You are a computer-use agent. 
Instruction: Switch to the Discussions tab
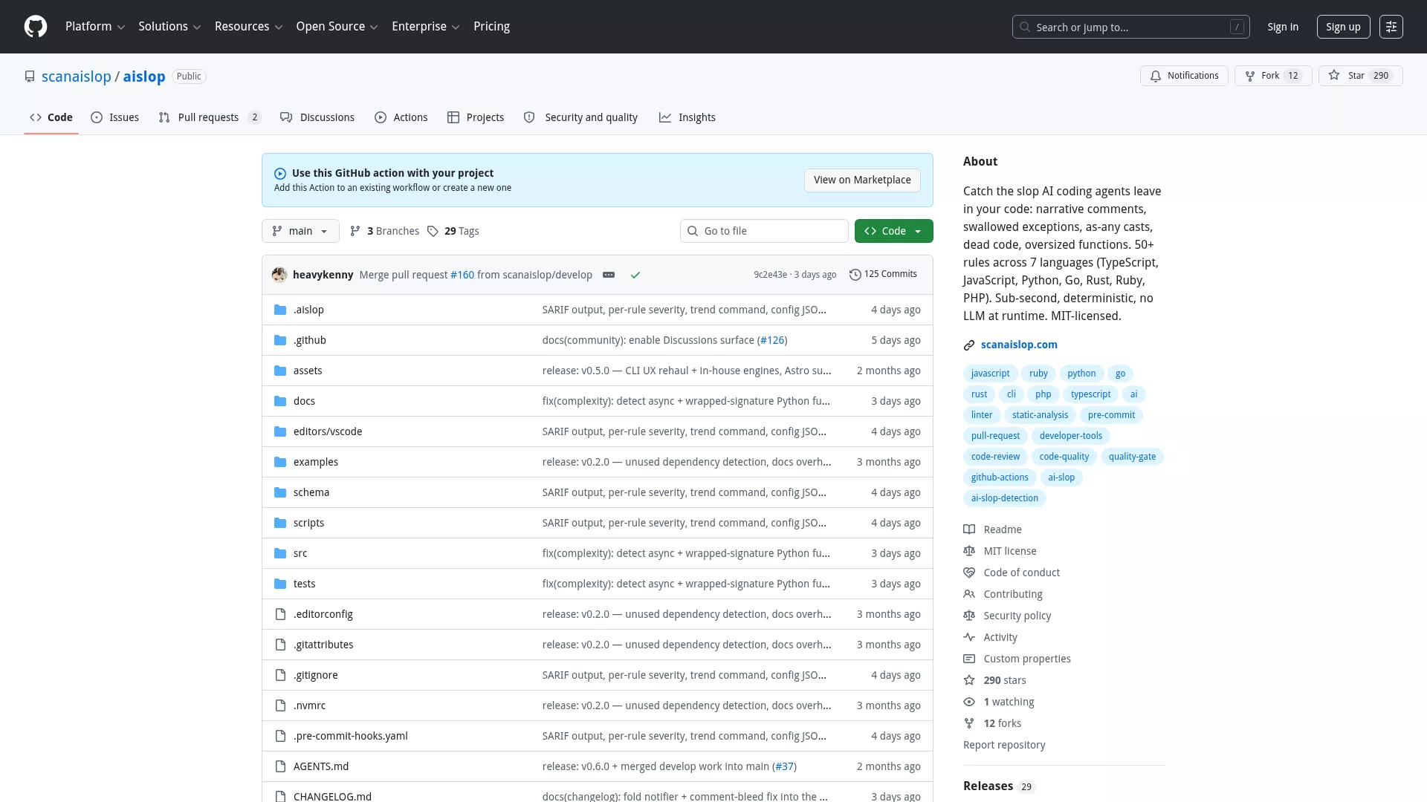(x=317, y=117)
